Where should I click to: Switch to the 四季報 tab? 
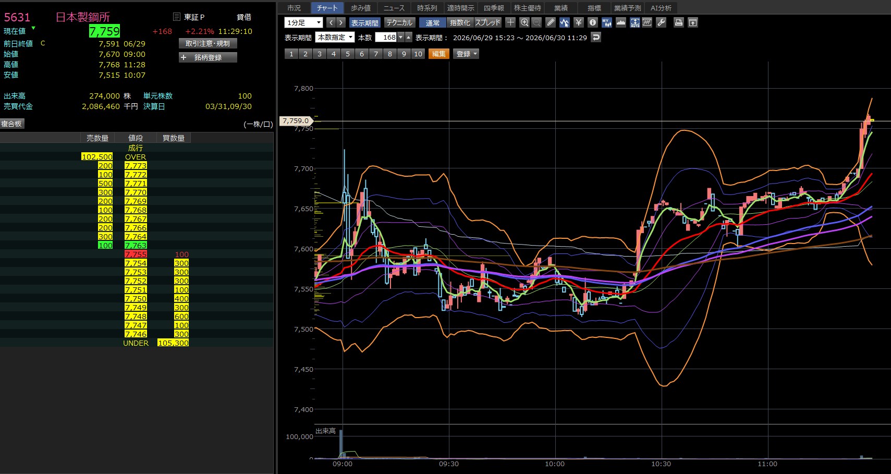tap(494, 8)
